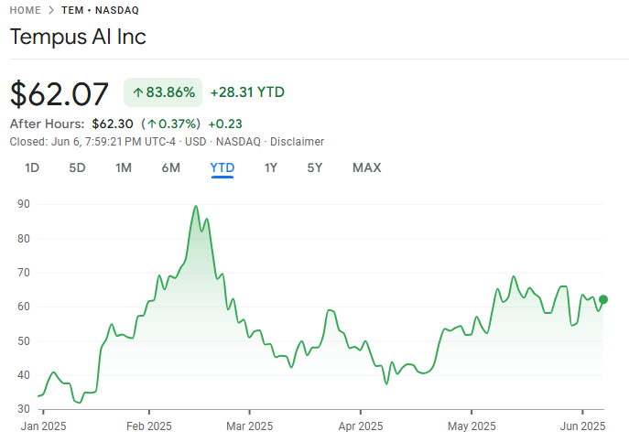Click the February peak on the chart line

196,207
